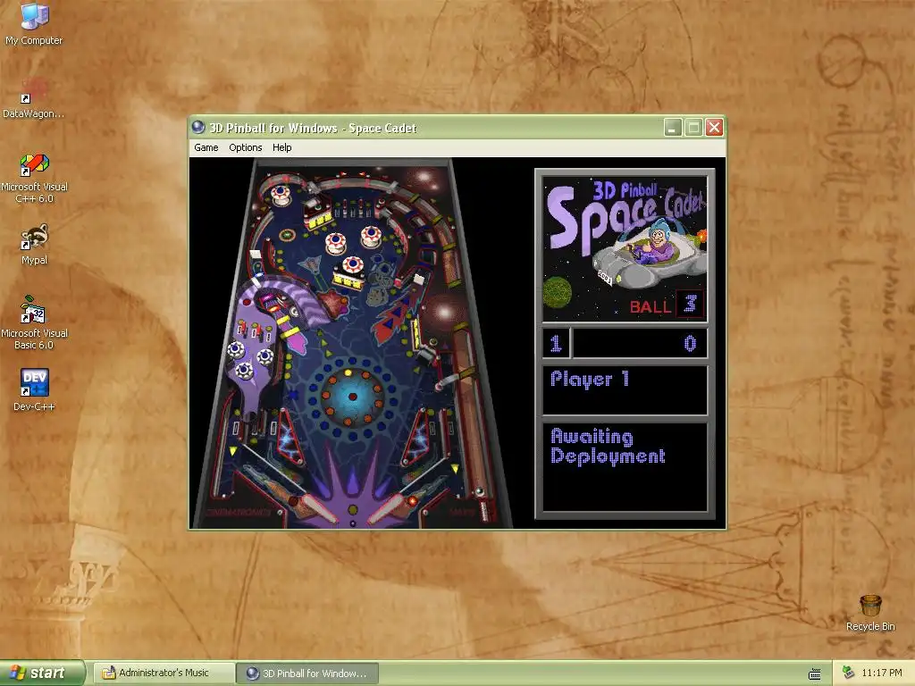Click the on-screen keyboard tray icon
Screen dimensions: 915x686
[815, 673]
